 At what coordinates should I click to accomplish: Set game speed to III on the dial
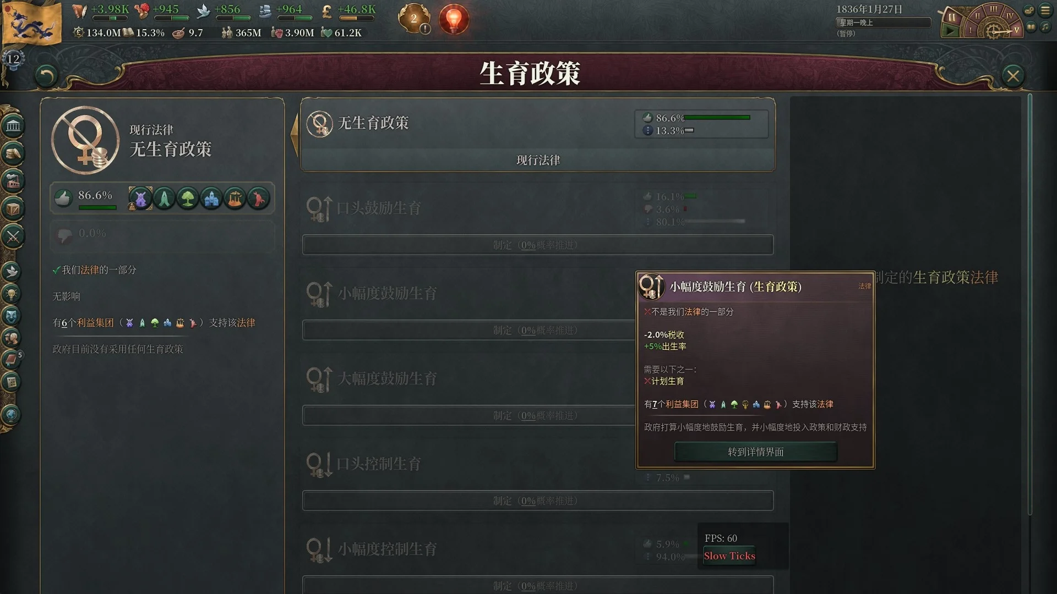pos(993,9)
